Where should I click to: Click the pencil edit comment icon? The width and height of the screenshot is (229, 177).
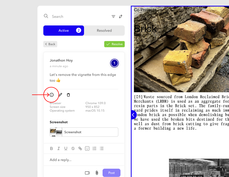60,95
